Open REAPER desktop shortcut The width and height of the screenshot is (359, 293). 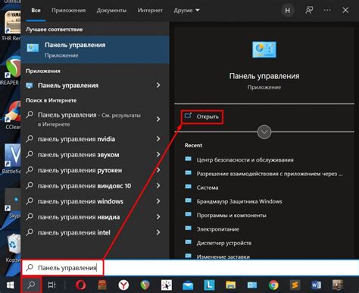click(x=11, y=70)
